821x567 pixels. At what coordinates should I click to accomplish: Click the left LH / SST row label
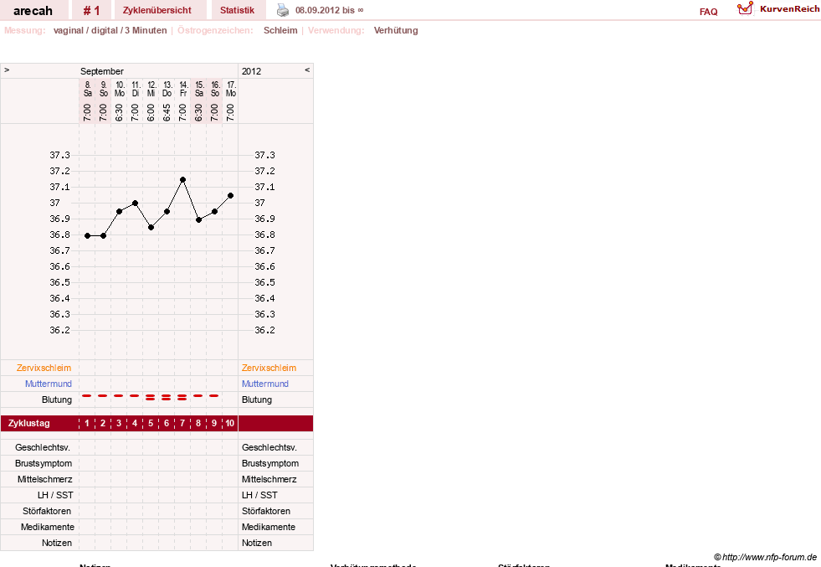(55, 495)
